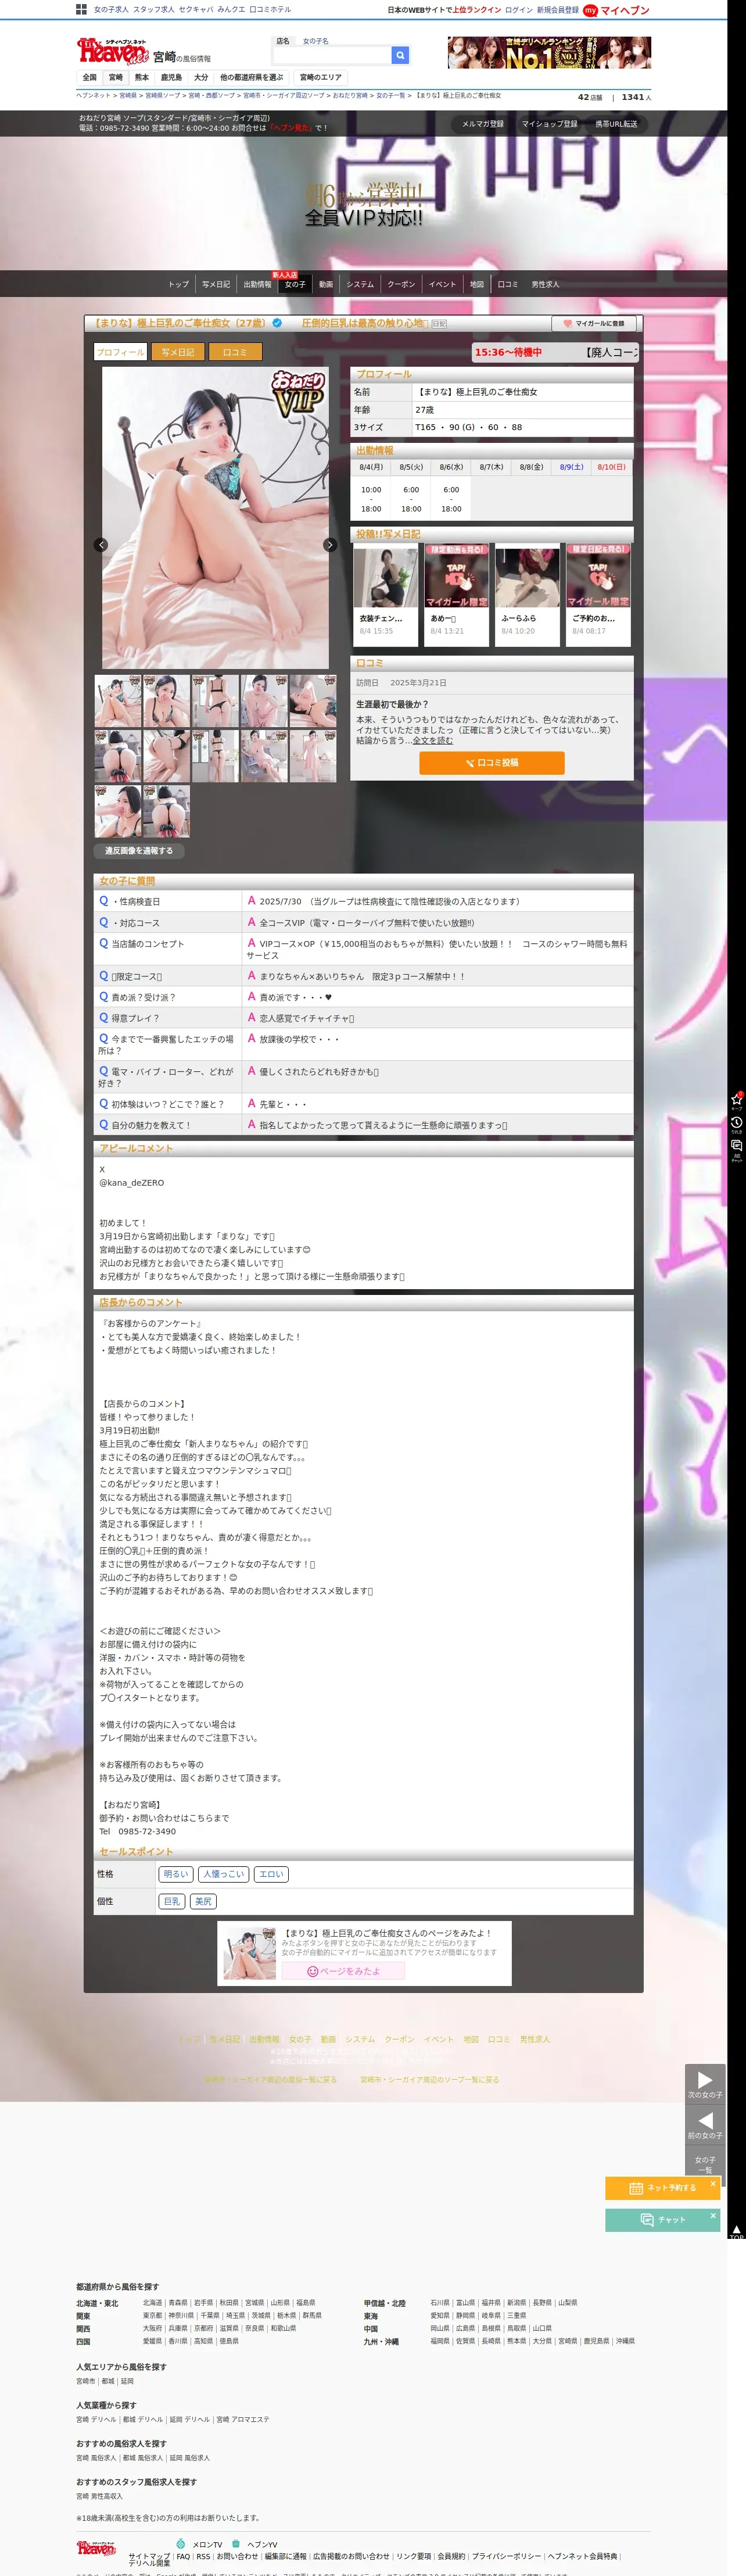This screenshot has width=746, height=2576.
Task: Click the red 'my' マイヘブン badge
Action: pos(617,10)
